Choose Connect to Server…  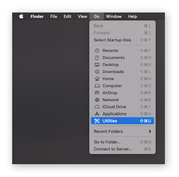point(122,149)
